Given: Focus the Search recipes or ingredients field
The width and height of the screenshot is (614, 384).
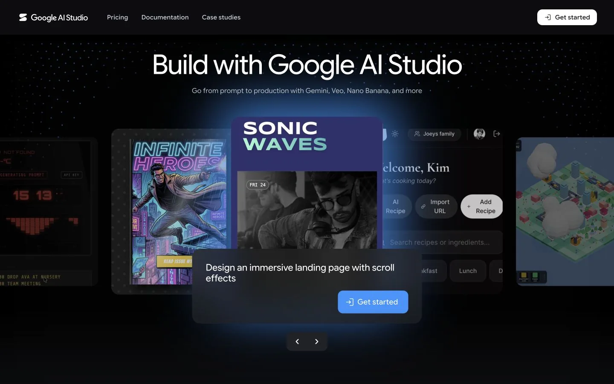Looking at the screenshot, I should [443, 242].
